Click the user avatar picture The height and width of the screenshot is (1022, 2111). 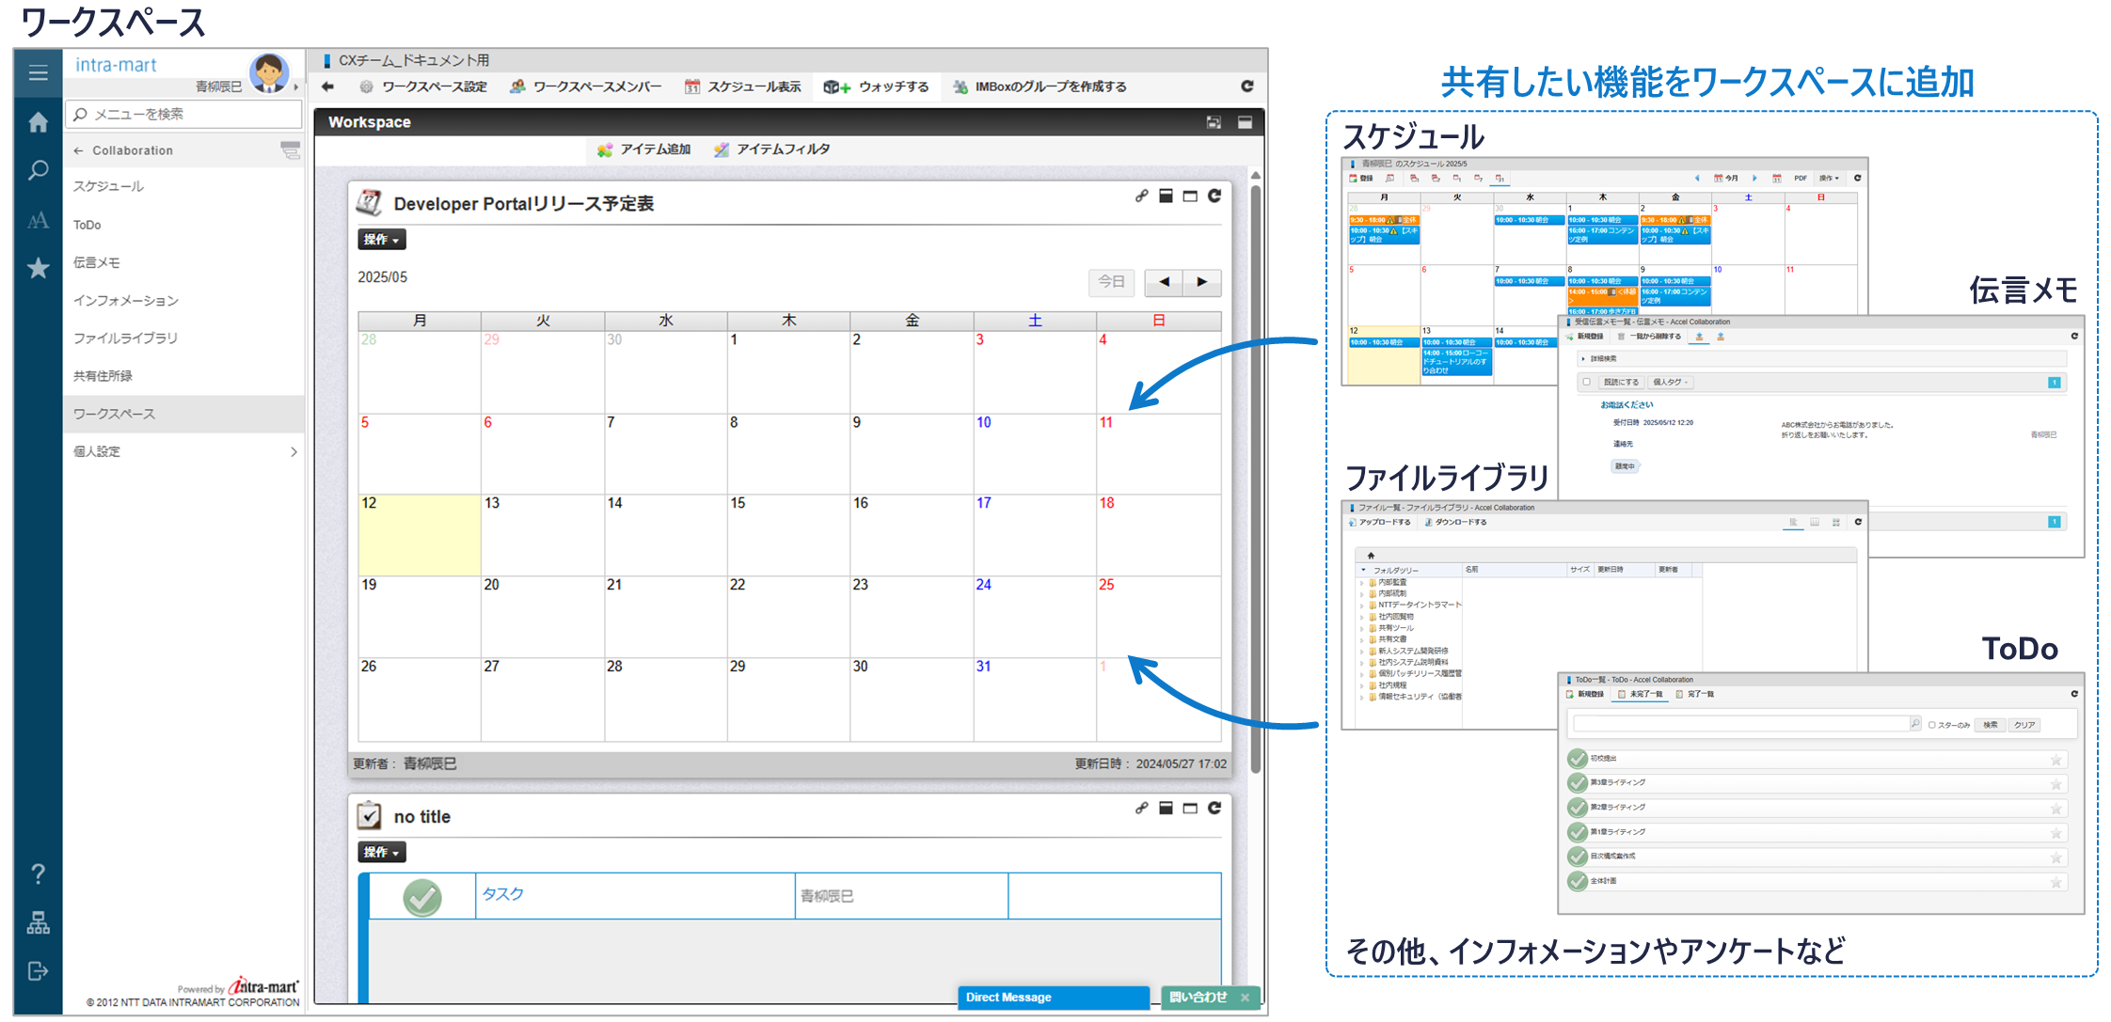[x=269, y=72]
